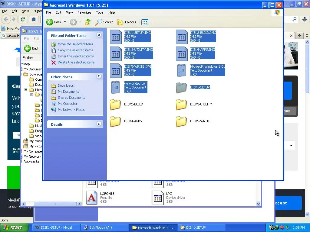Image resolution: width=310 pixels, height=232 pixels.
Task: Click the browser page scroll up arrow
Action: (x=307, y=42)
